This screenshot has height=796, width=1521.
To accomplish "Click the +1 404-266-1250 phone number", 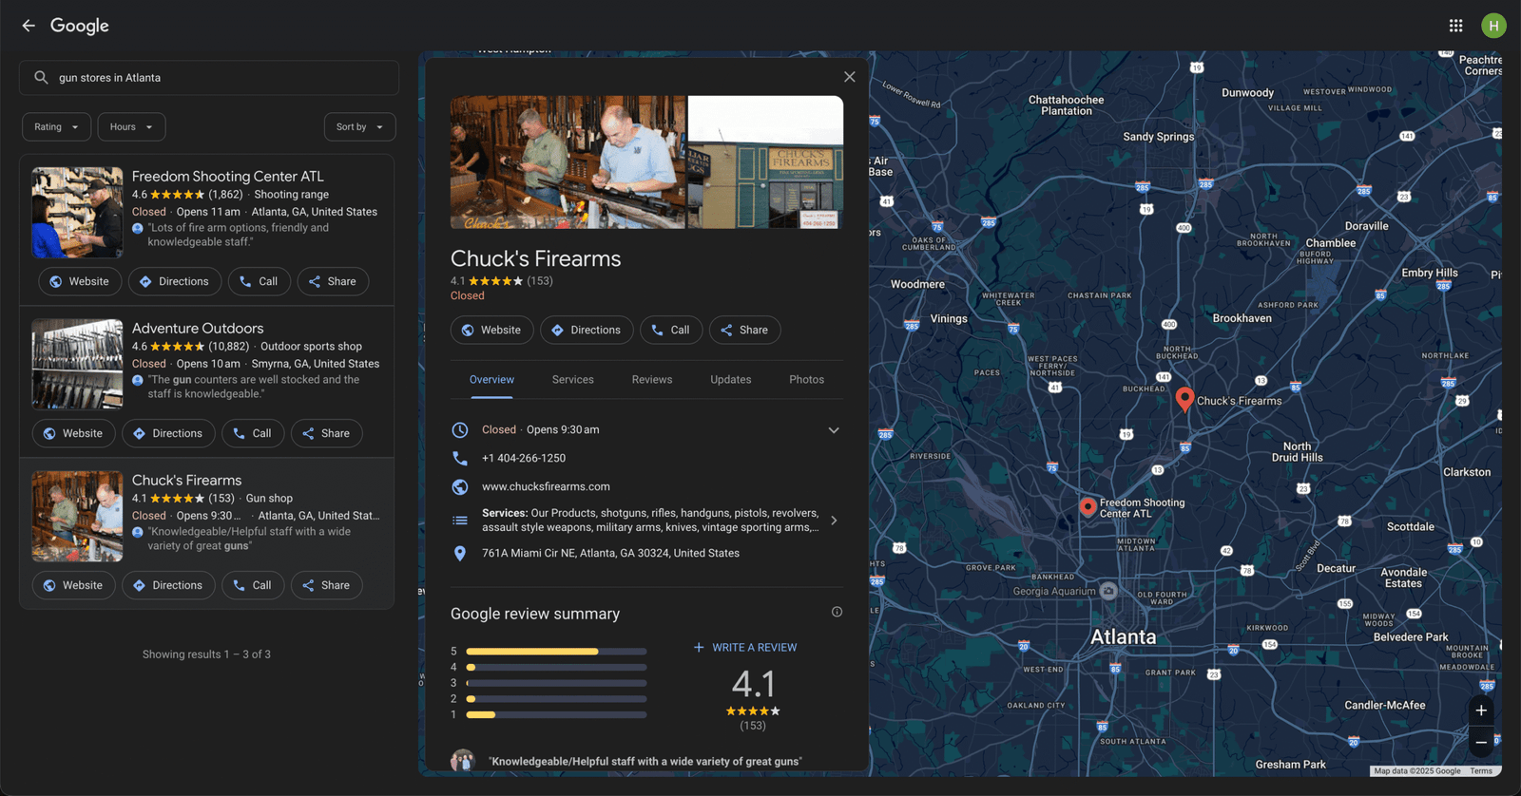I will [524, 458].
